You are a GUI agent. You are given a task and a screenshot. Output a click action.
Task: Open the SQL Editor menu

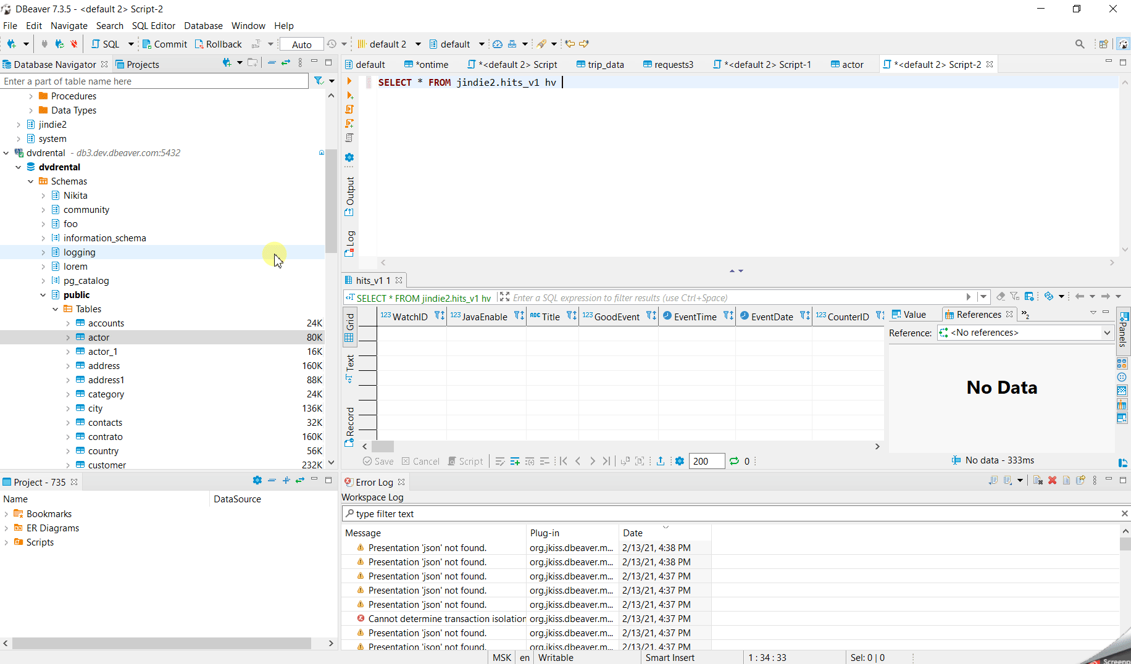point(153,26)
